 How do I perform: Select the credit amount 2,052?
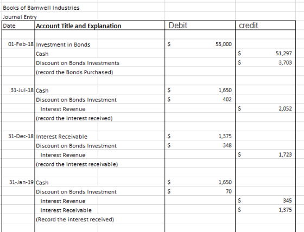(285, 108)
